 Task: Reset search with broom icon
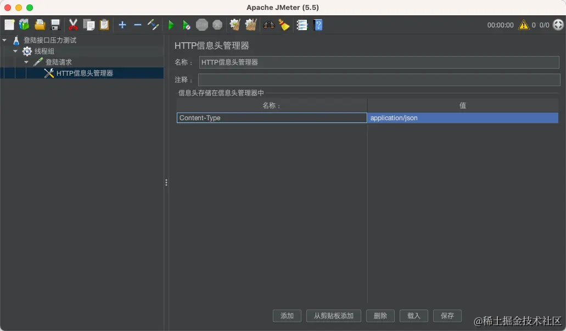click(x=284, y=25)
